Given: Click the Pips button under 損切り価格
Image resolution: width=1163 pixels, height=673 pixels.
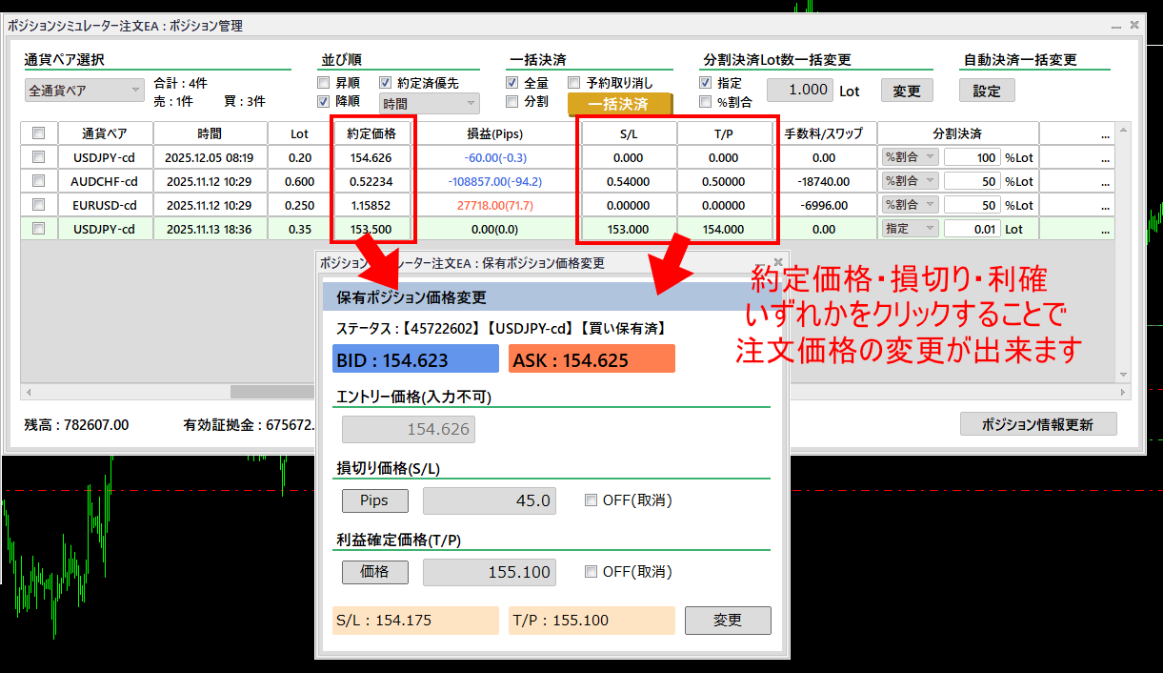Looking at the screenshot, I should click(374, 500).
